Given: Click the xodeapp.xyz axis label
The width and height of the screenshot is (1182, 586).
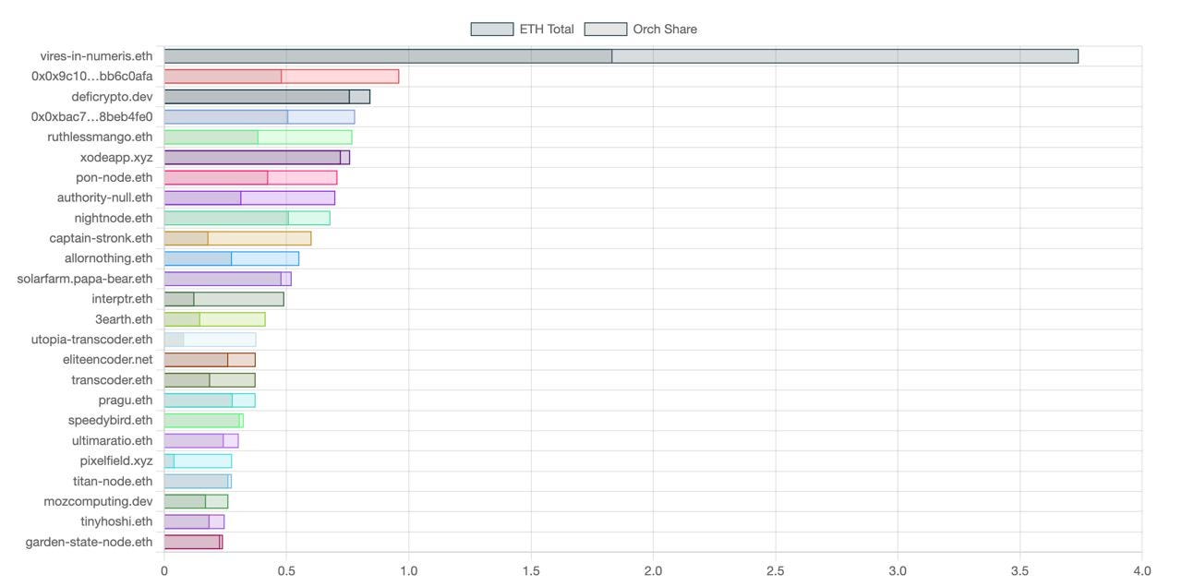Looking at the screenshot, I should click(116, 158).
